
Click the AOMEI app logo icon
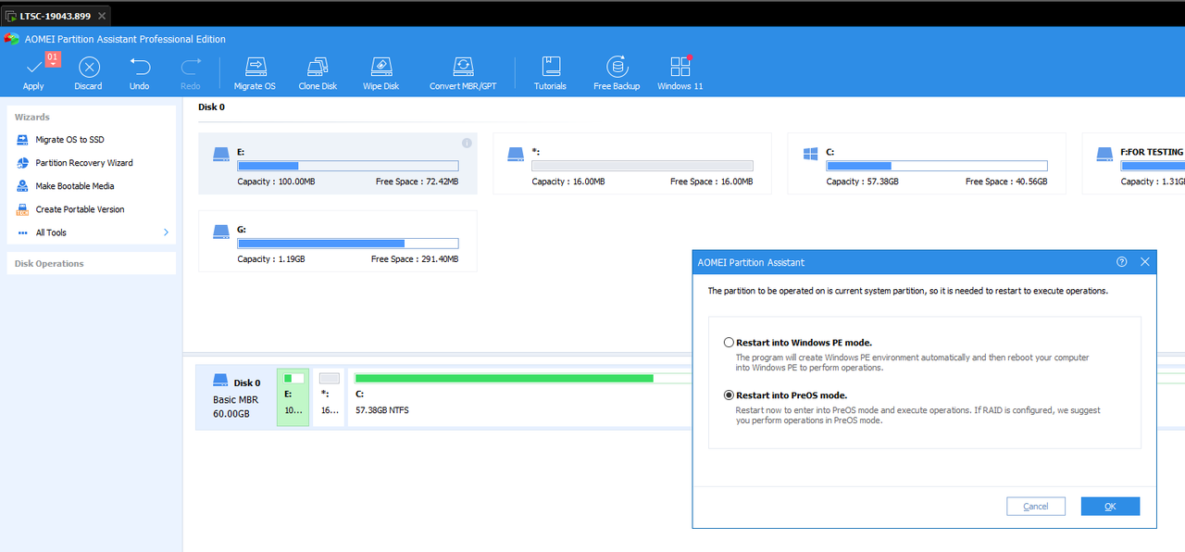tap(11, 39)
